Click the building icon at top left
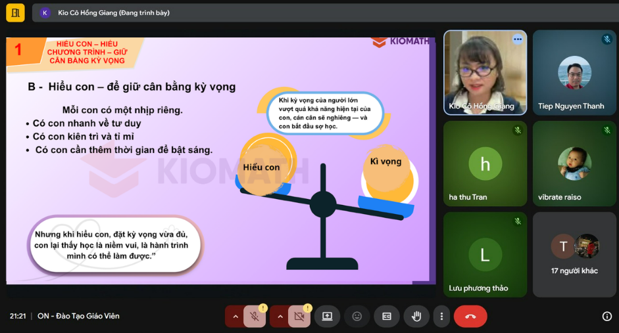Screen dimensions: 619x333 [15, 12]
